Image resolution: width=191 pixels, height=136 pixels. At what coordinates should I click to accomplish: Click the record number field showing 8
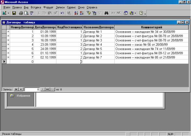point(32,90)
